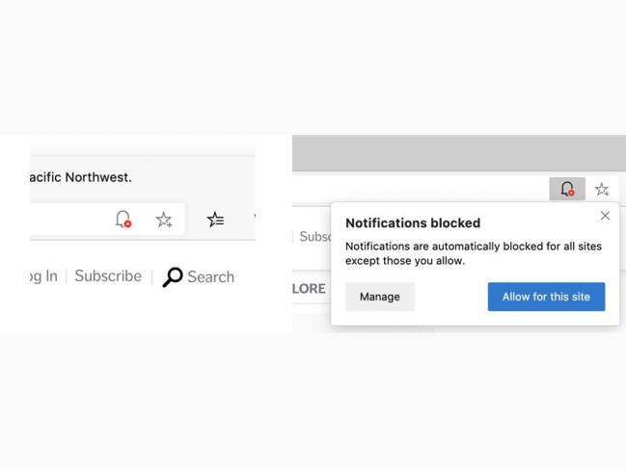
Task: Click the Pacific Northwest text banner
Action: (x=81, y=177)
